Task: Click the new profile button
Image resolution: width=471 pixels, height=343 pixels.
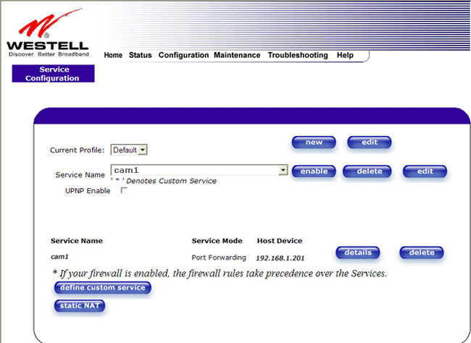Action: 314,143
